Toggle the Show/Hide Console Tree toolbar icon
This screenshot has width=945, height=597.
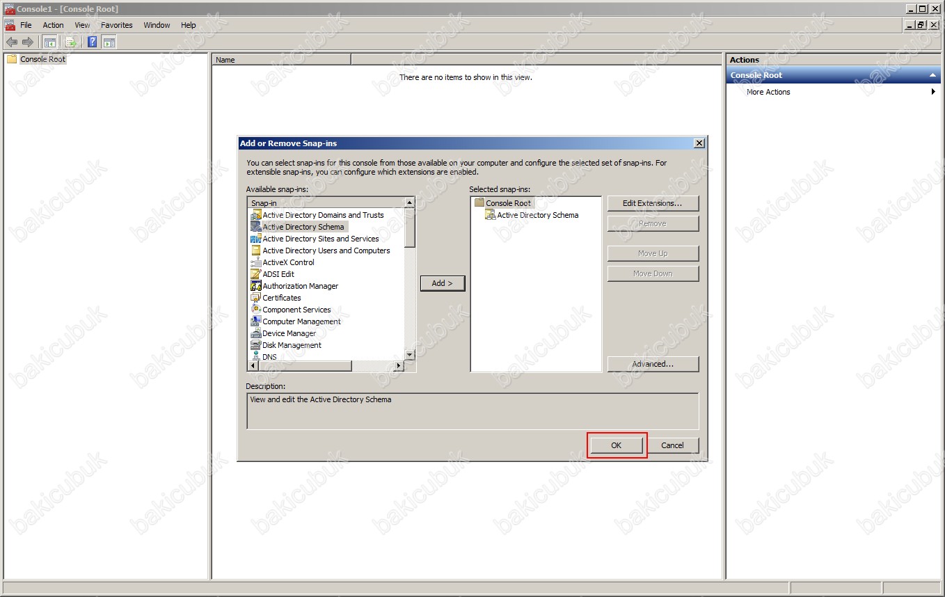(x=50, y=42)
